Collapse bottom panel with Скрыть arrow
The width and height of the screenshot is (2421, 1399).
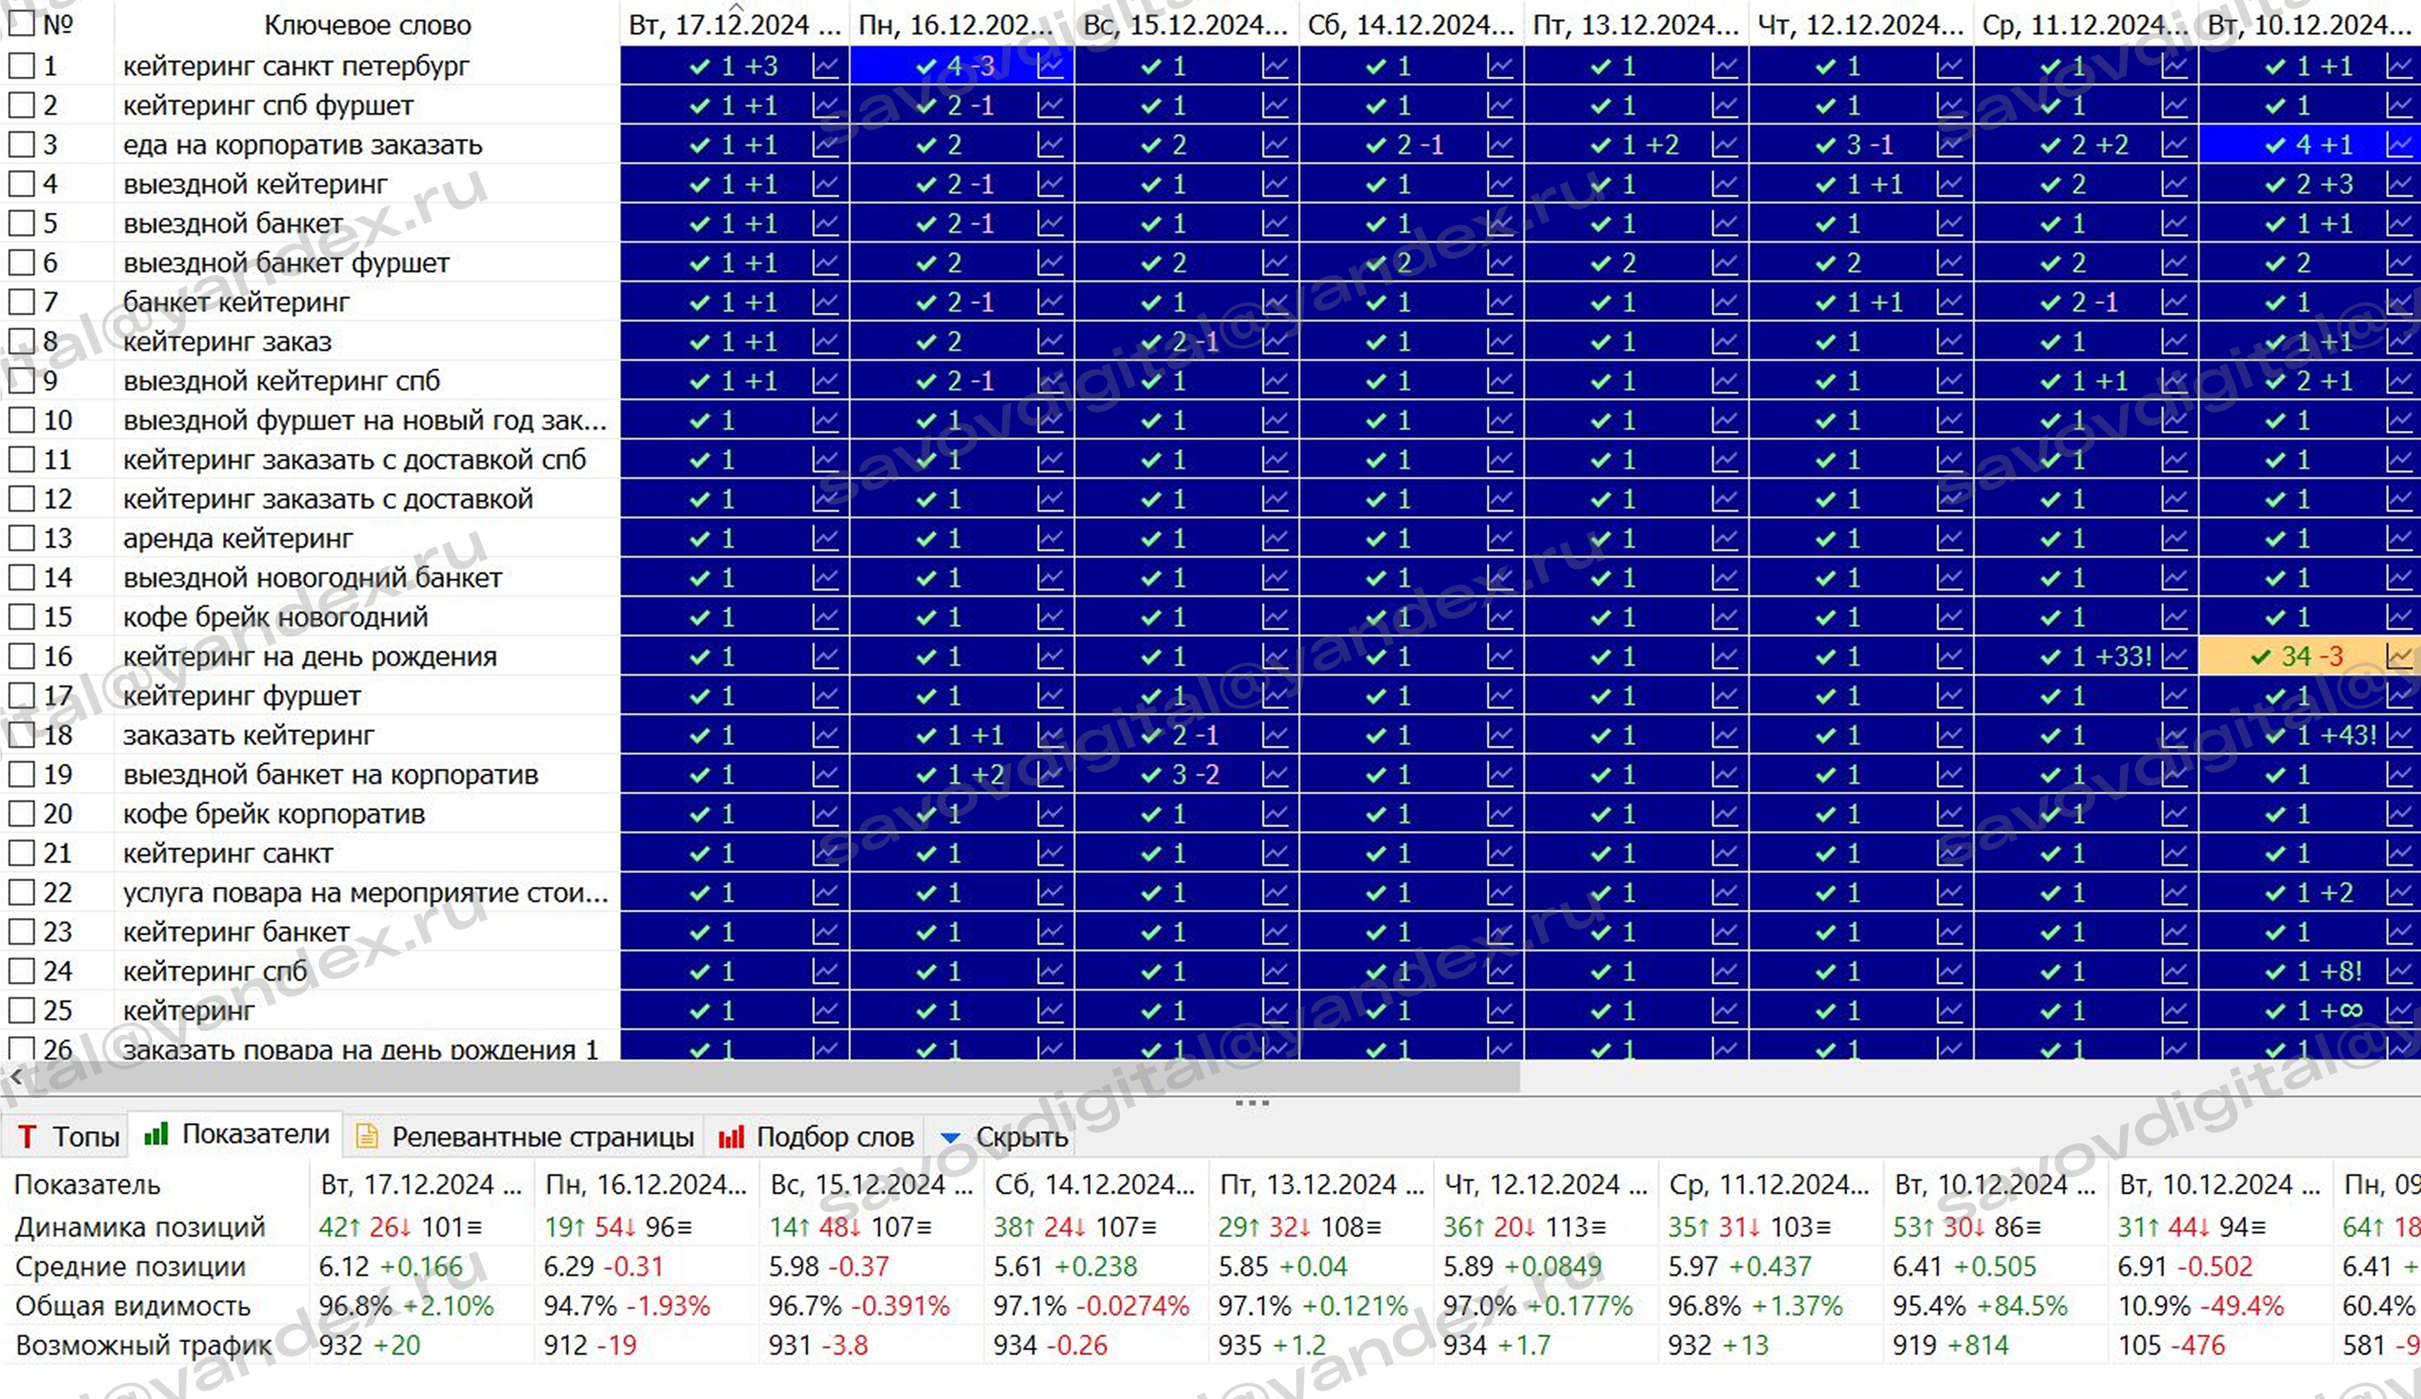(950, 1137)
